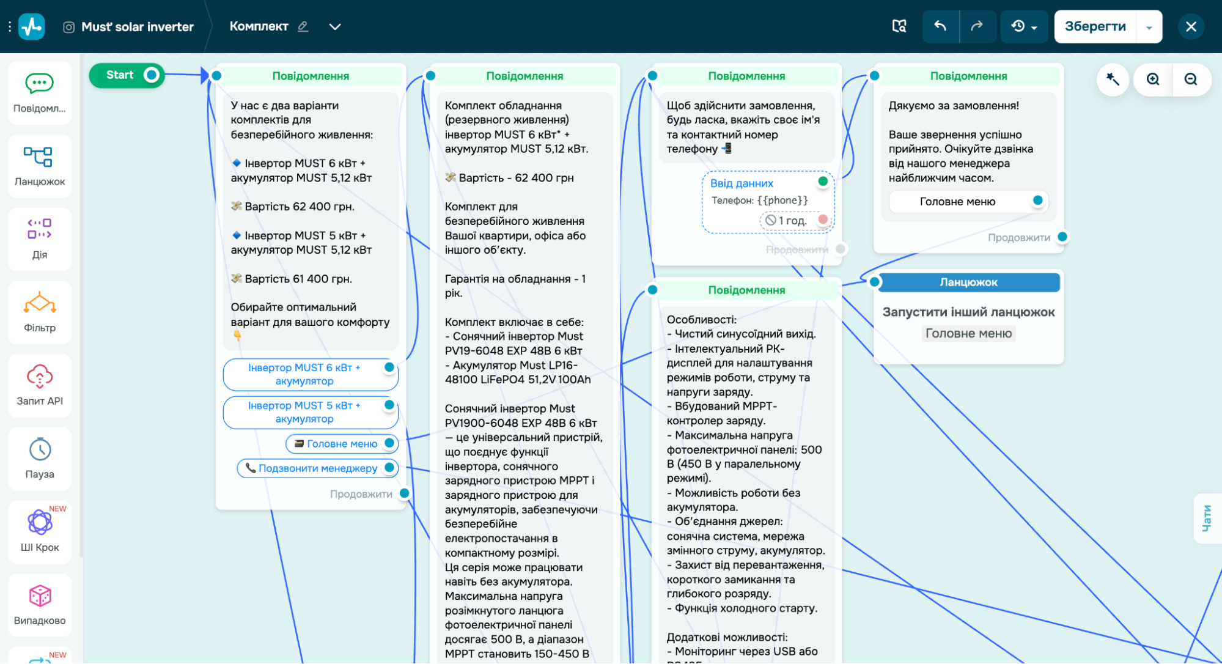Click the Вартість 61 400 грн. line

[x=292, y=279]
